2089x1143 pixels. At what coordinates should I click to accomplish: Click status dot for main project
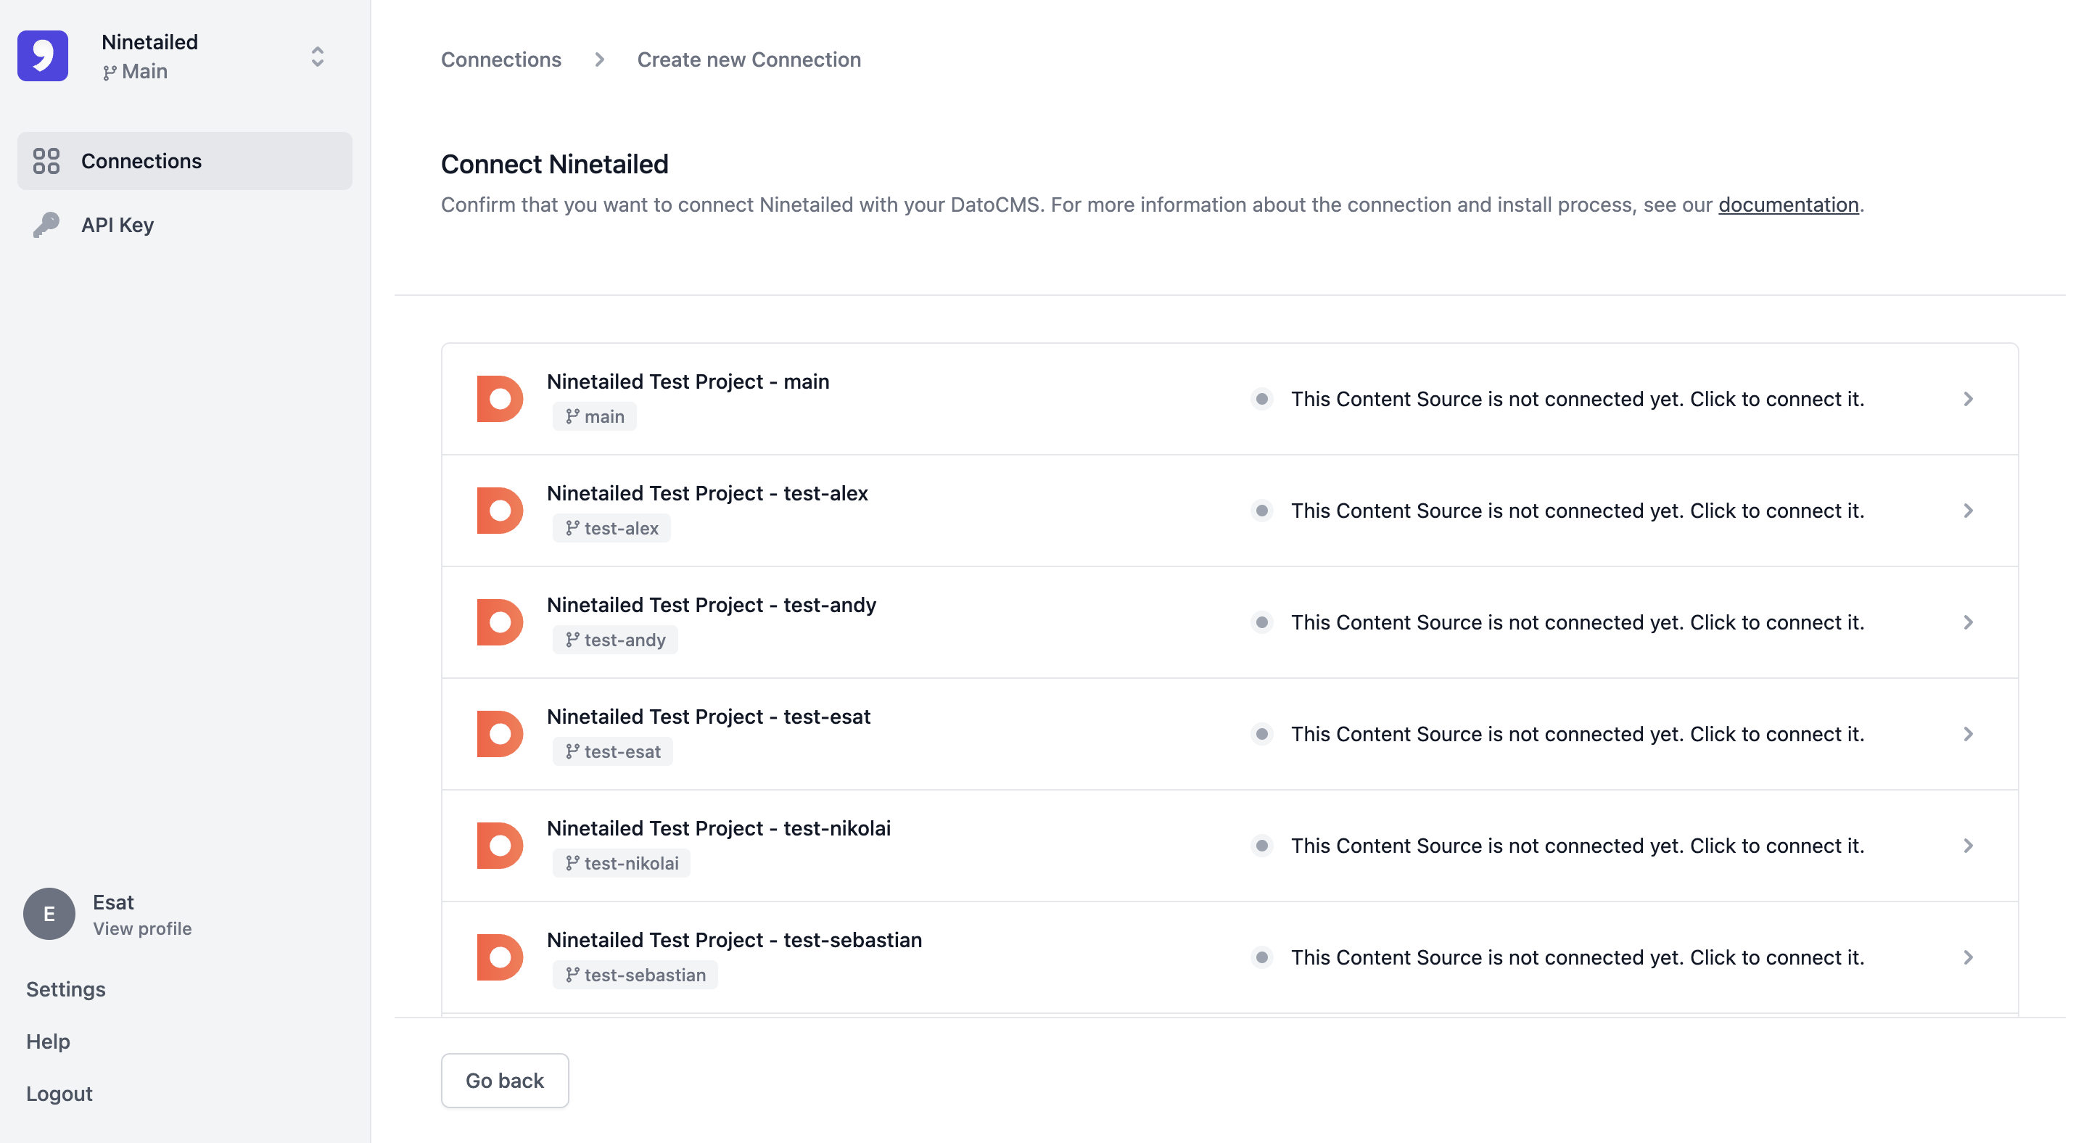click(1262, 399)
